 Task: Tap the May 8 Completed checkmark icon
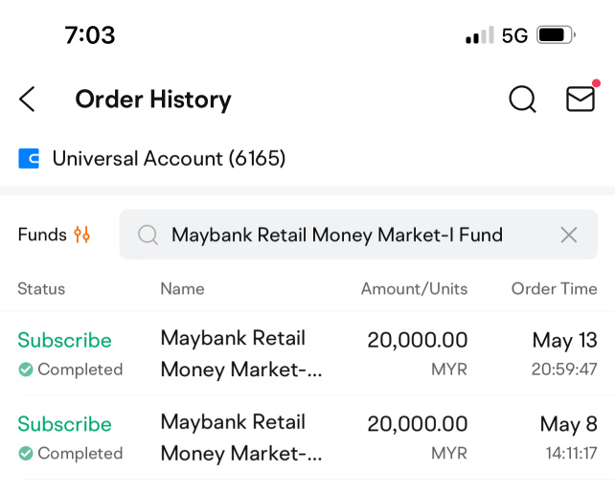26,454
